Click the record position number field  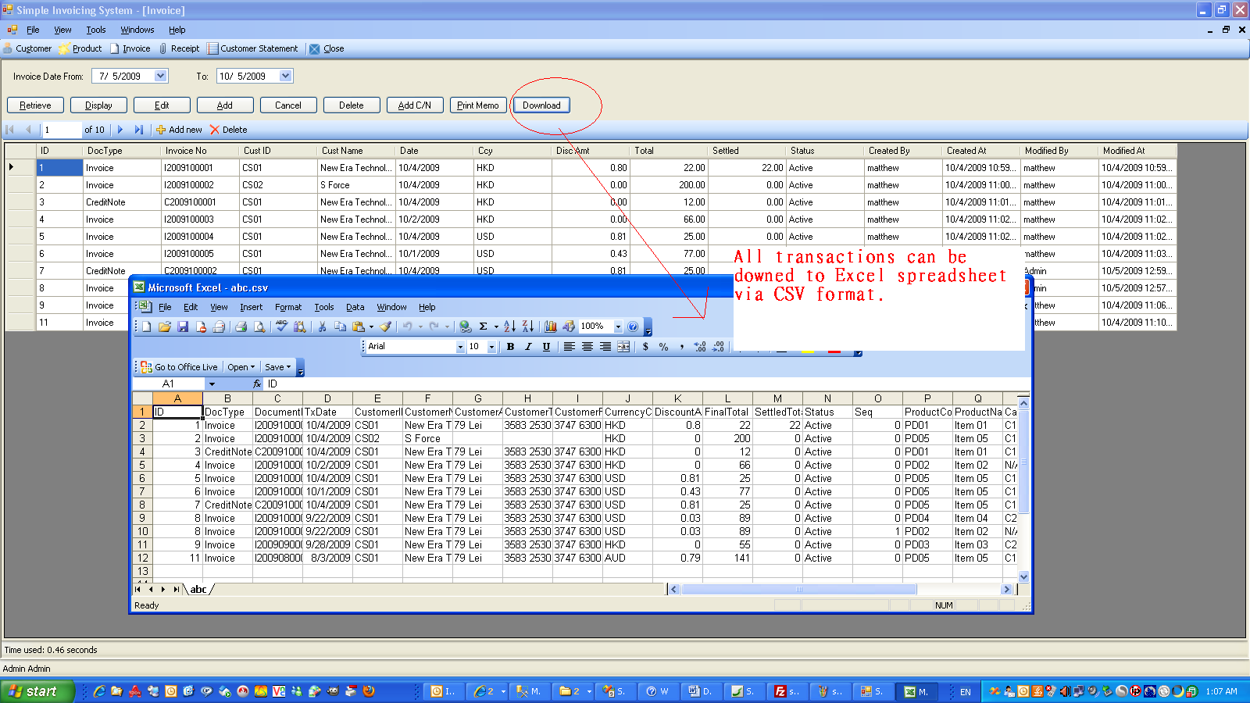point(62,130)
